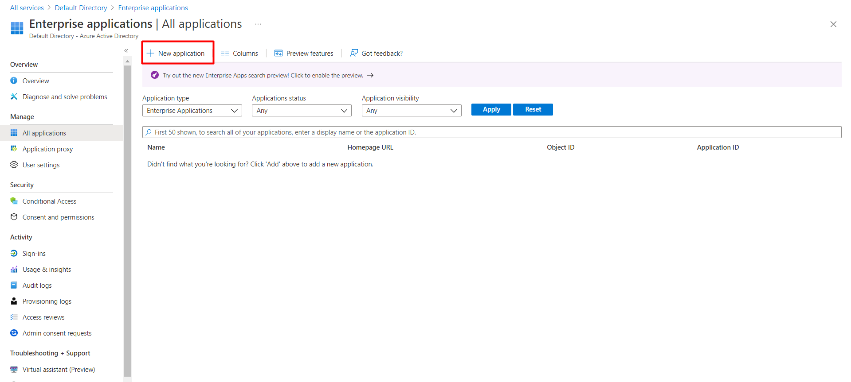Click the All applications grid icon in sidebar
The image size is (851, 382).
pos(14,133)
